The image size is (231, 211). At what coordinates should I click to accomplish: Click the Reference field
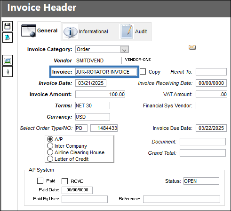(x=182, y=199)
